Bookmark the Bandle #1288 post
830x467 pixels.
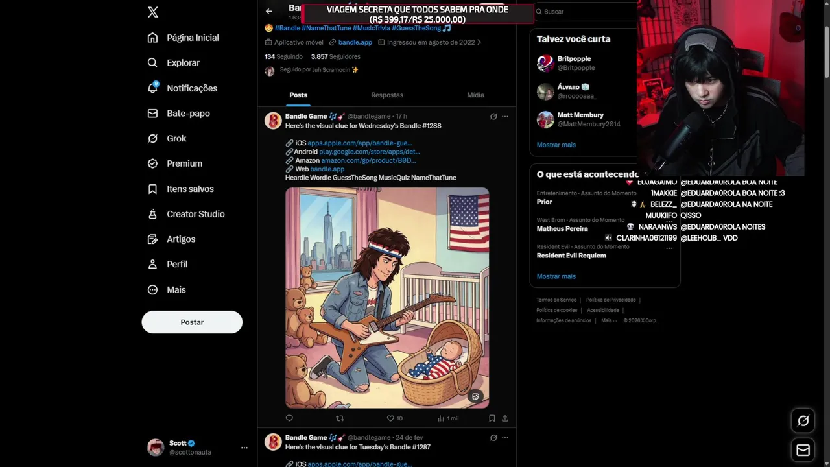492,418
